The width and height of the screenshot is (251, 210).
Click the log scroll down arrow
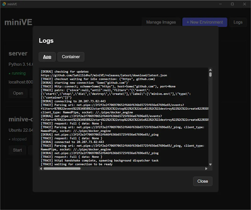210,165
